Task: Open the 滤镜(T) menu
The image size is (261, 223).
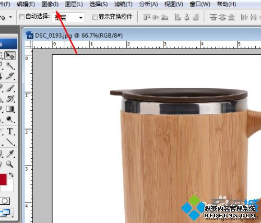Action: pyautogui.click(x=123, y=4)
